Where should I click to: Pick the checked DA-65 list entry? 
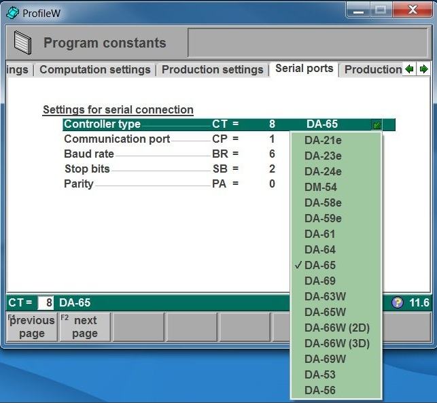319,265
